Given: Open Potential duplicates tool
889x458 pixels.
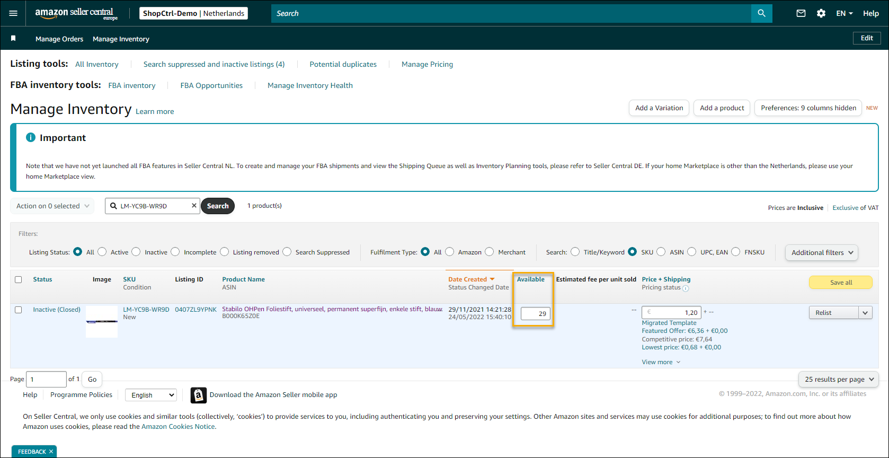Looking at the screenshot, I should click(x=343, y=64).
